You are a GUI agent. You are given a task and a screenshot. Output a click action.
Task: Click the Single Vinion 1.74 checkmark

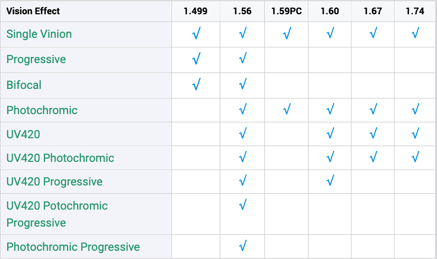[x=416, y=34]
